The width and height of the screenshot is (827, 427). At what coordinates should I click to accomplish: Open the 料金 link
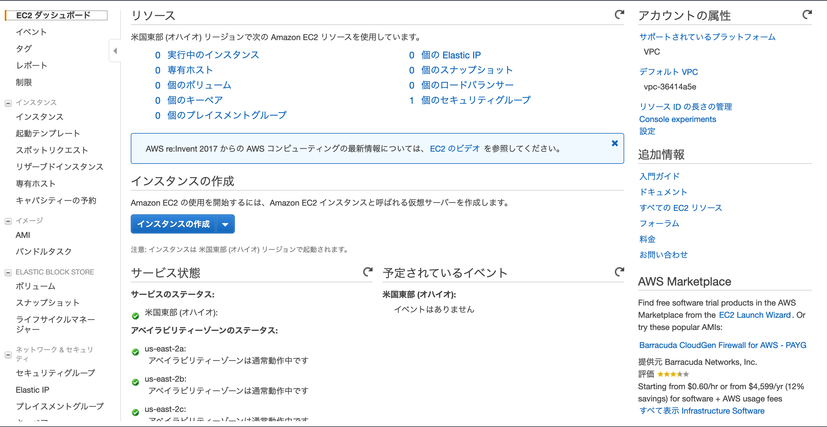[647, 239]
